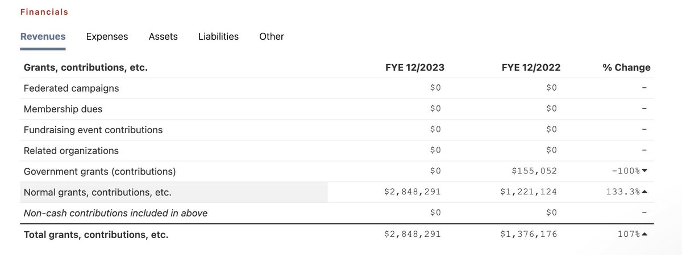682x255 pixels.
Task: Select Fundraising event contributions row label
Action: (x=93, y=130)
